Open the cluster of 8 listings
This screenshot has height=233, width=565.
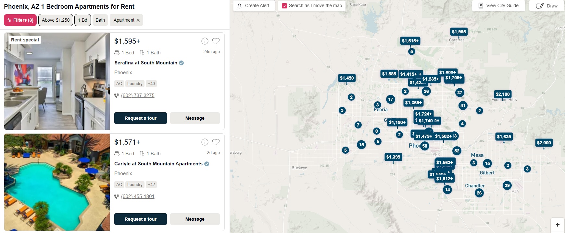pos(377,131)
